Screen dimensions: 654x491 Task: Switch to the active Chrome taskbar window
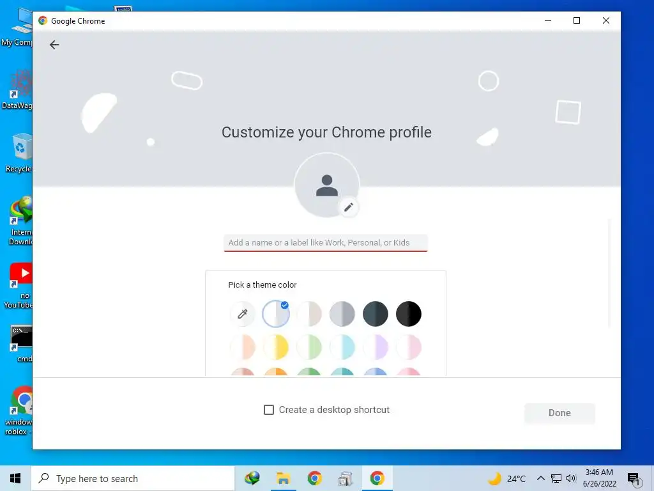(377, 478)
